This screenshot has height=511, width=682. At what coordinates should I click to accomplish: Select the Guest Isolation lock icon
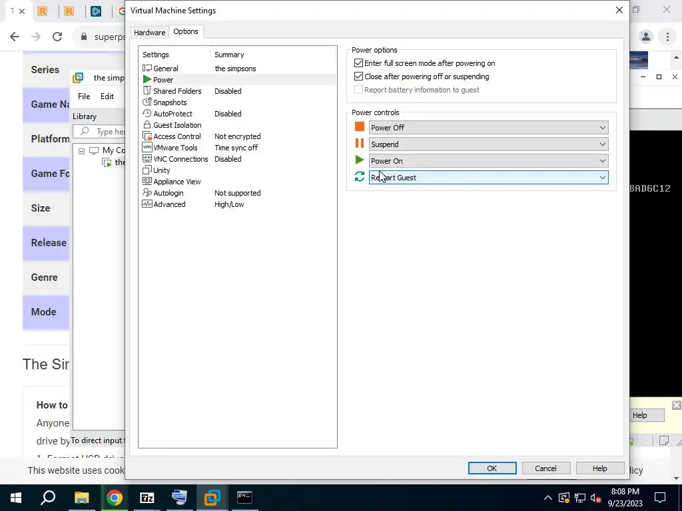(147, 124)
